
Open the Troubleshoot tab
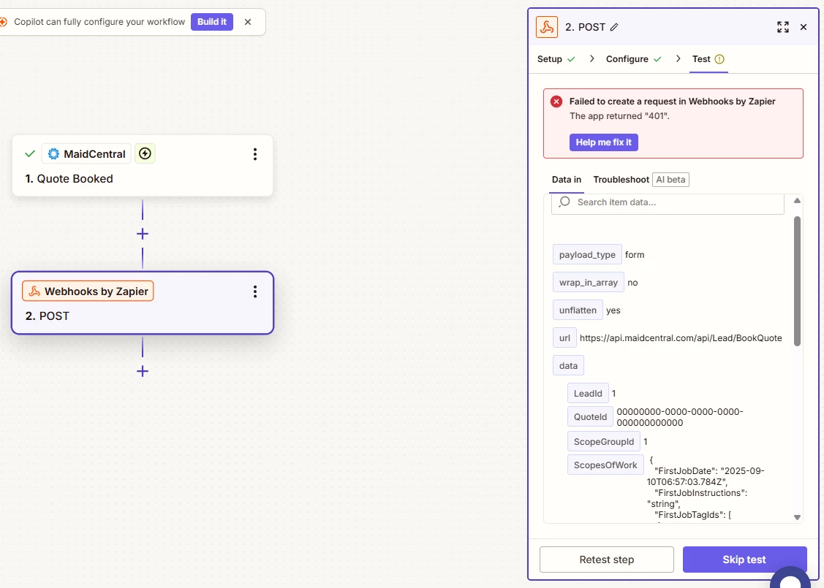point(621,180)
